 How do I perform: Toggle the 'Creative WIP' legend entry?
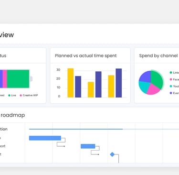click(x=29, y=95)
